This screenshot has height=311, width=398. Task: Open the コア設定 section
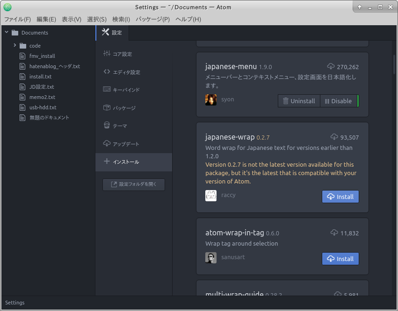coord(134,54)
